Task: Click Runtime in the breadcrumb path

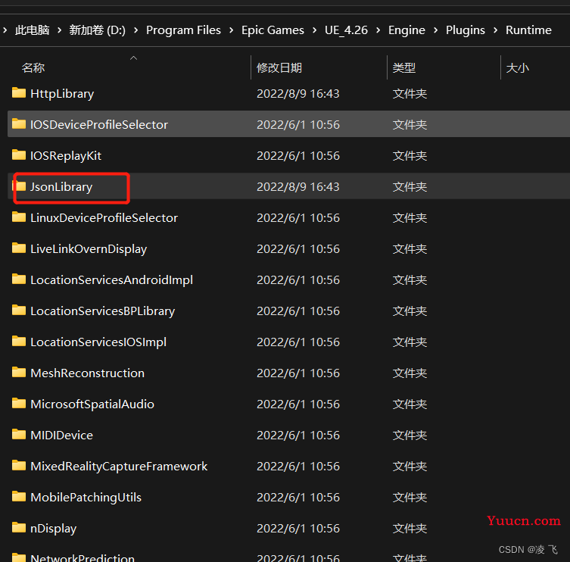Action: click(x=528, y=30)
